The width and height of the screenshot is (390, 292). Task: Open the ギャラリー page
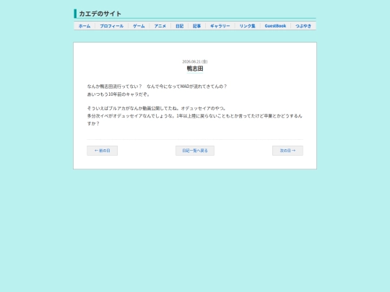220,26
